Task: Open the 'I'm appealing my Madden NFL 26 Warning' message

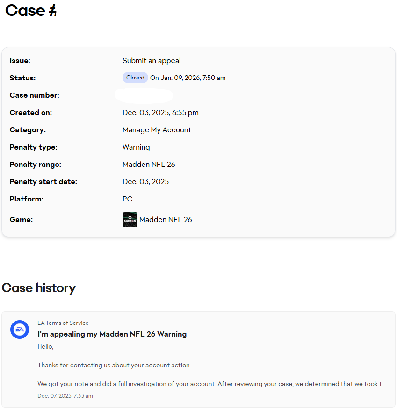Action: coord(112,334)
